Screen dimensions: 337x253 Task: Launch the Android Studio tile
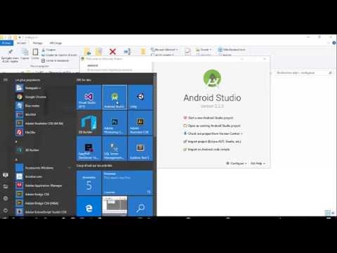click(114, 97)
